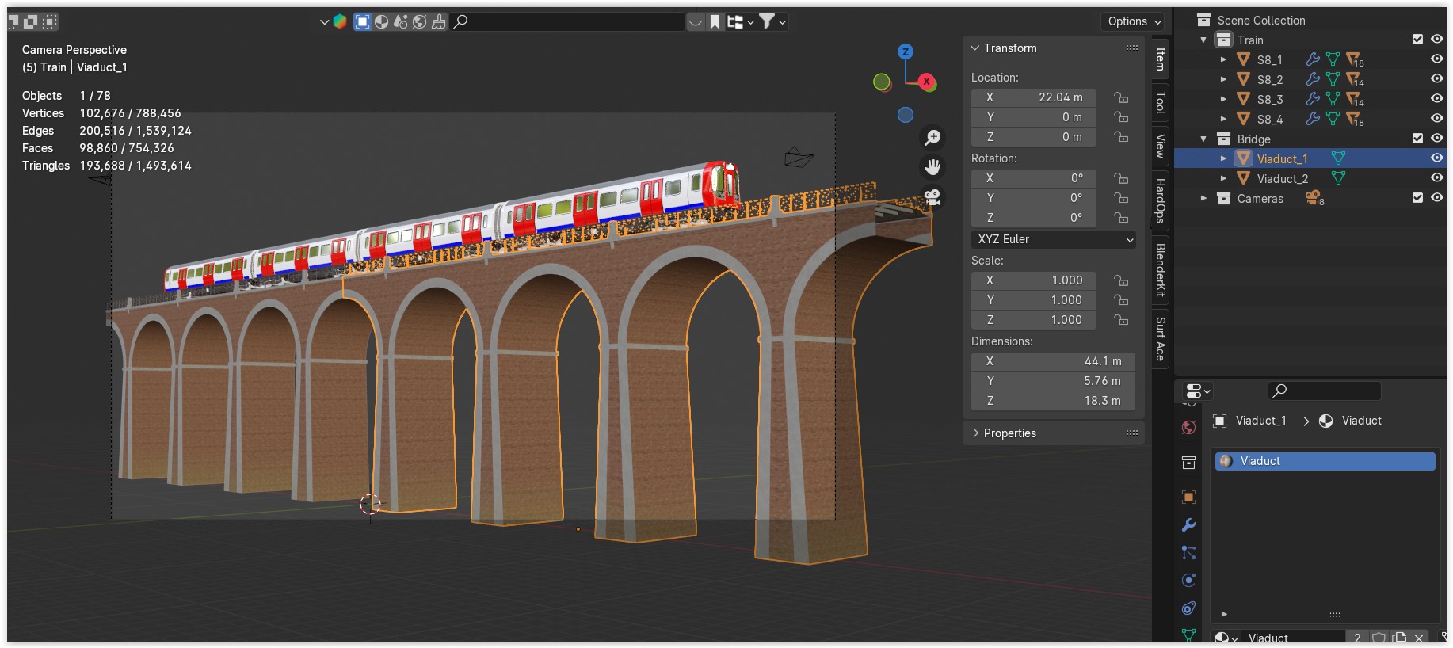Click the green Y axis gizmo ball
The width and height of the screenshot is (1453, 648).
coord(881,82)
